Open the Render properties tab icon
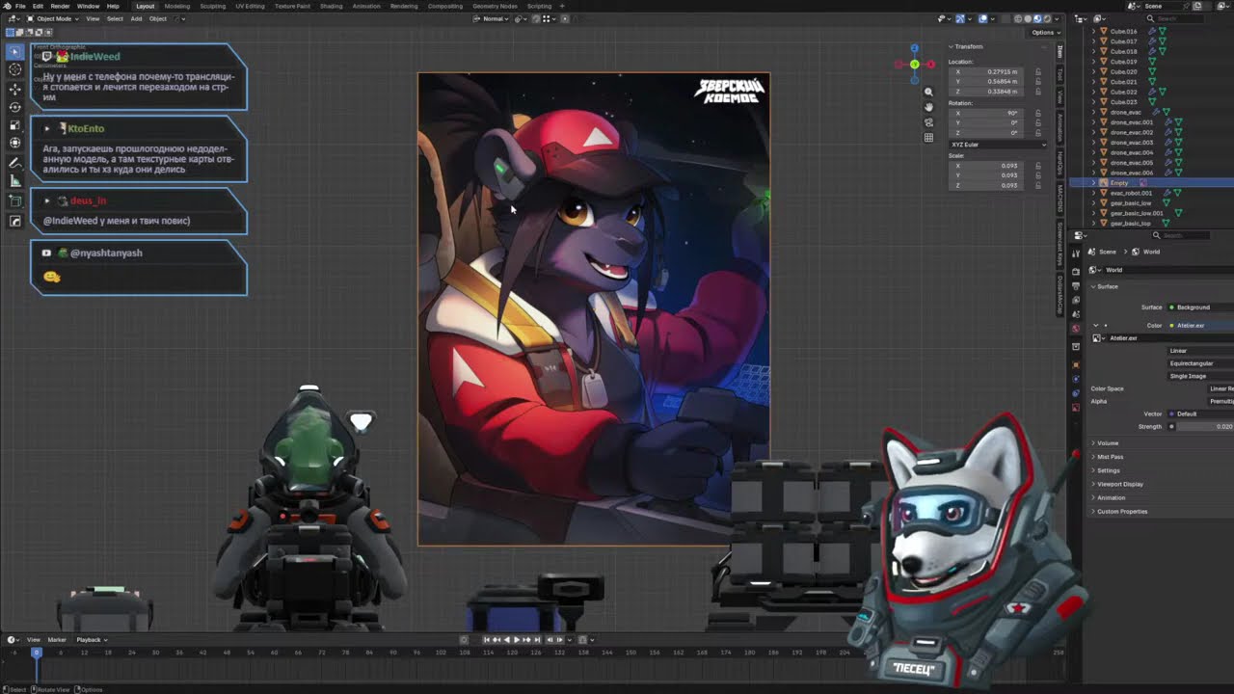Screen dimensions: 1234x694 (1076, 272)
